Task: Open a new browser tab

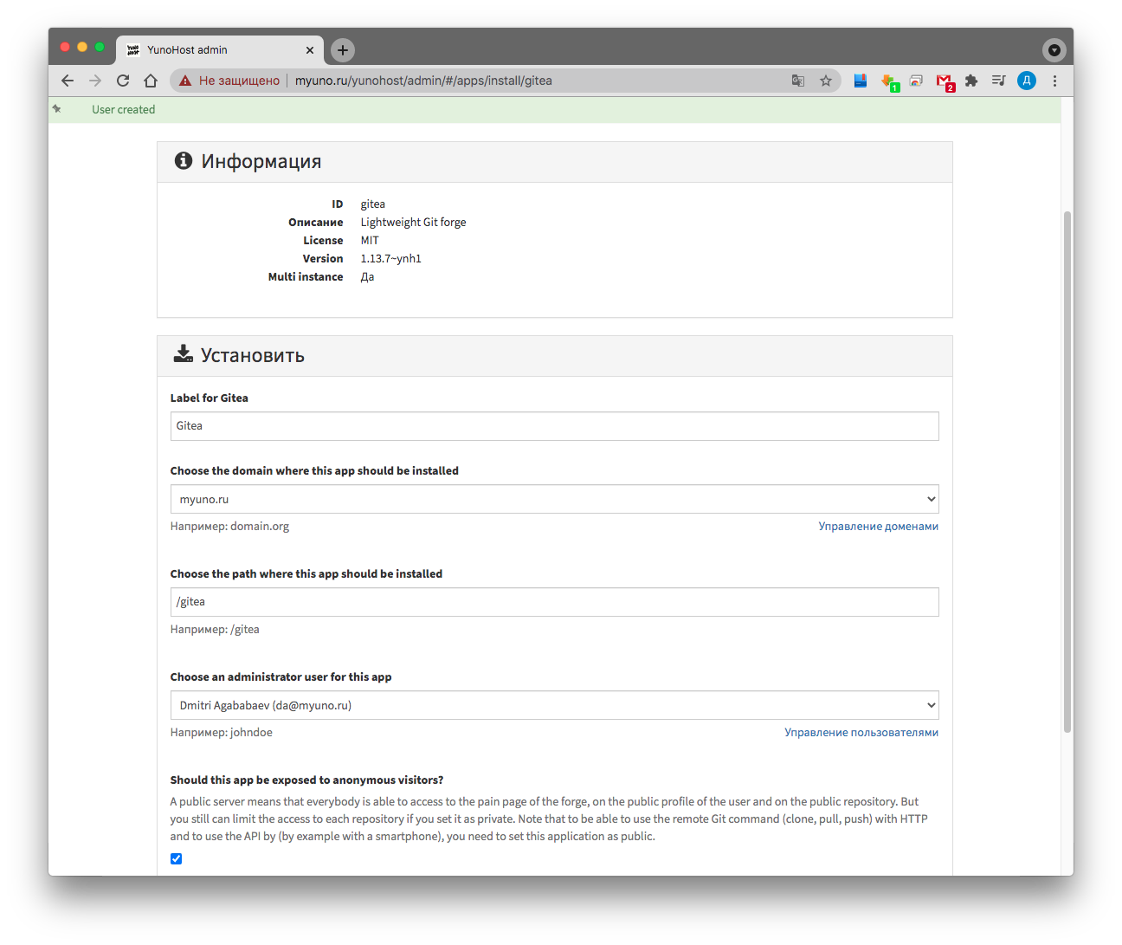Action: click(x=343, y=50)
